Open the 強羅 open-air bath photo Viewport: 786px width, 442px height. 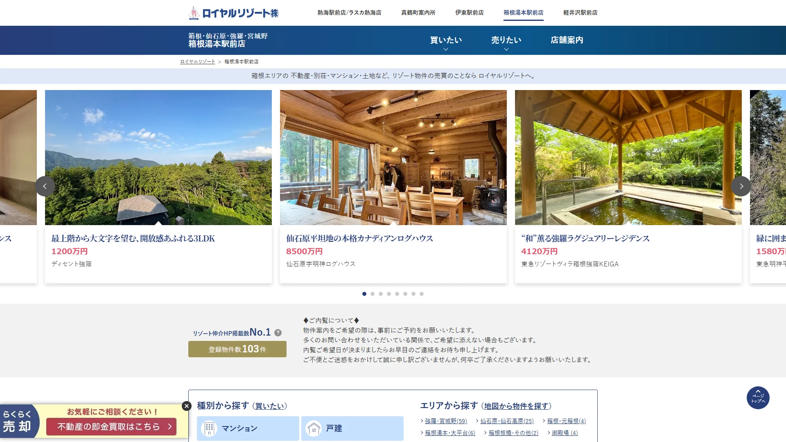(x=628, y=158)
